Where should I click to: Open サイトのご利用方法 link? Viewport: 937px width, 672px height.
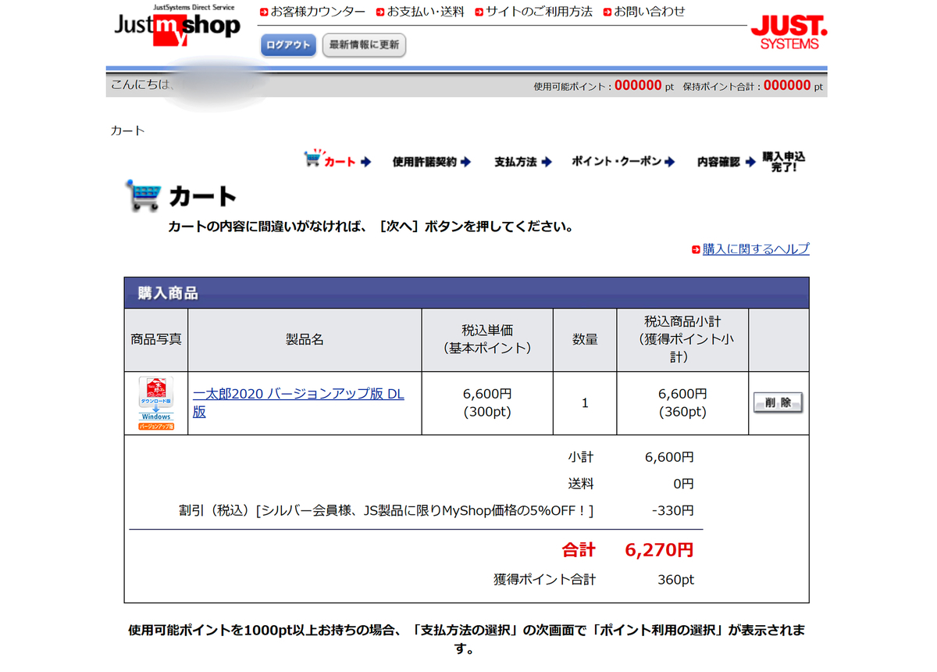tap(539, 12)
